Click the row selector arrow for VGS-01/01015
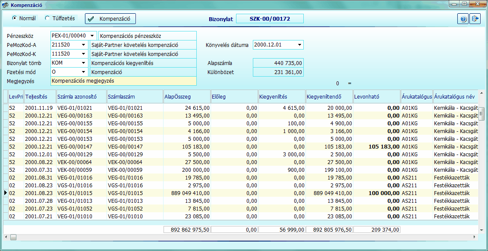The width and height of the screenshot is (488, 251). point(6,193)
